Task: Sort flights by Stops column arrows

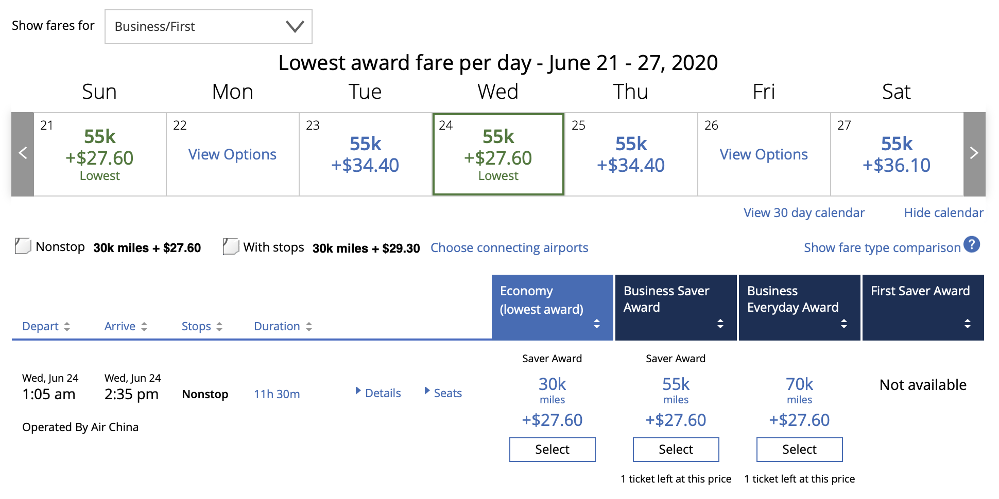Action: 219,327
